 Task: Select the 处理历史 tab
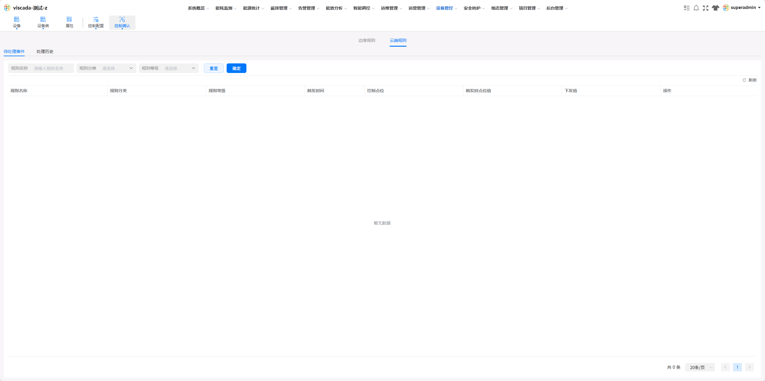click(x=45, y=51)
